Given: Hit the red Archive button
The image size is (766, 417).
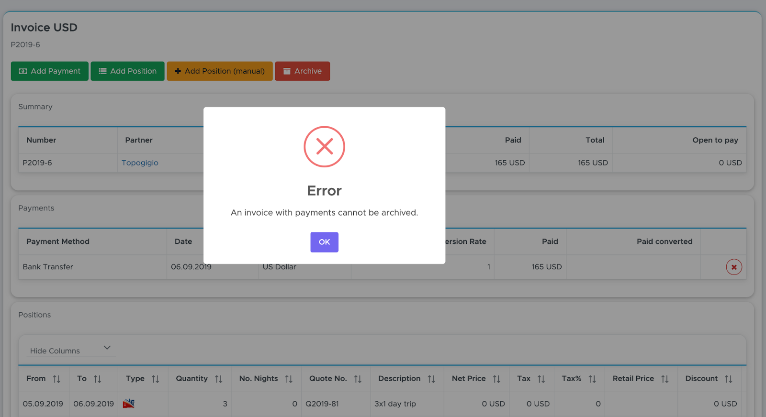Looking at the screenshot, I should (x=303, y=71).
